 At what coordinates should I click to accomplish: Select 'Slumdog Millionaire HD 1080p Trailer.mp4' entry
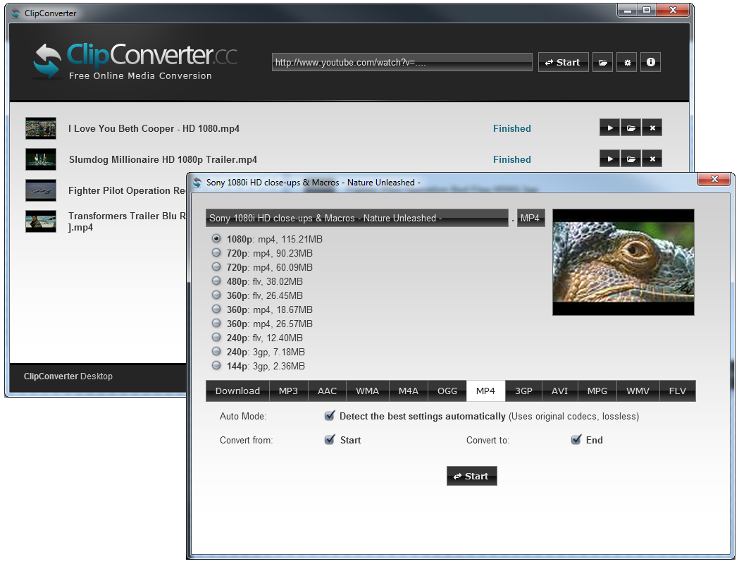pos(163,159)
